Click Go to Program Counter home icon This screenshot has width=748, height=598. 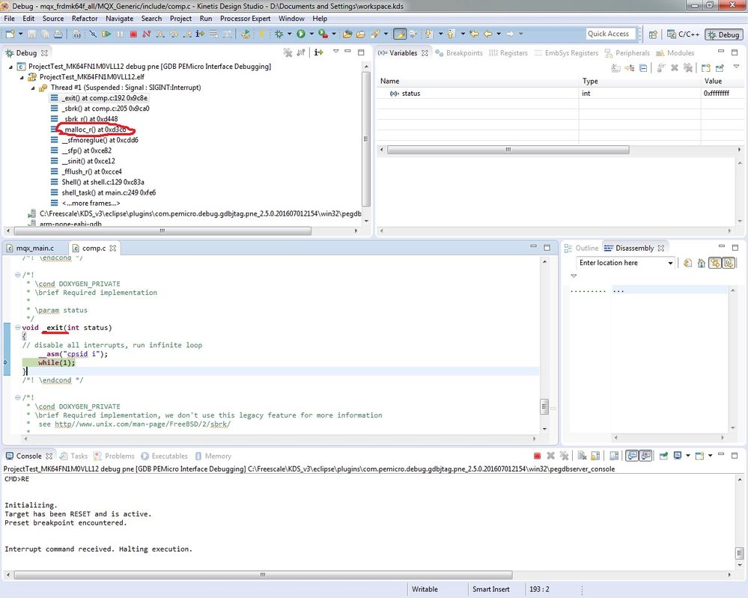(x=702, y=263)
